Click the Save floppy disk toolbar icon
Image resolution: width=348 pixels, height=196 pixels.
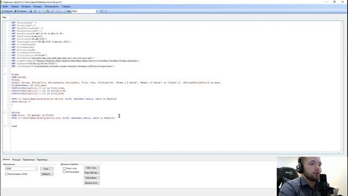[30, 11]
